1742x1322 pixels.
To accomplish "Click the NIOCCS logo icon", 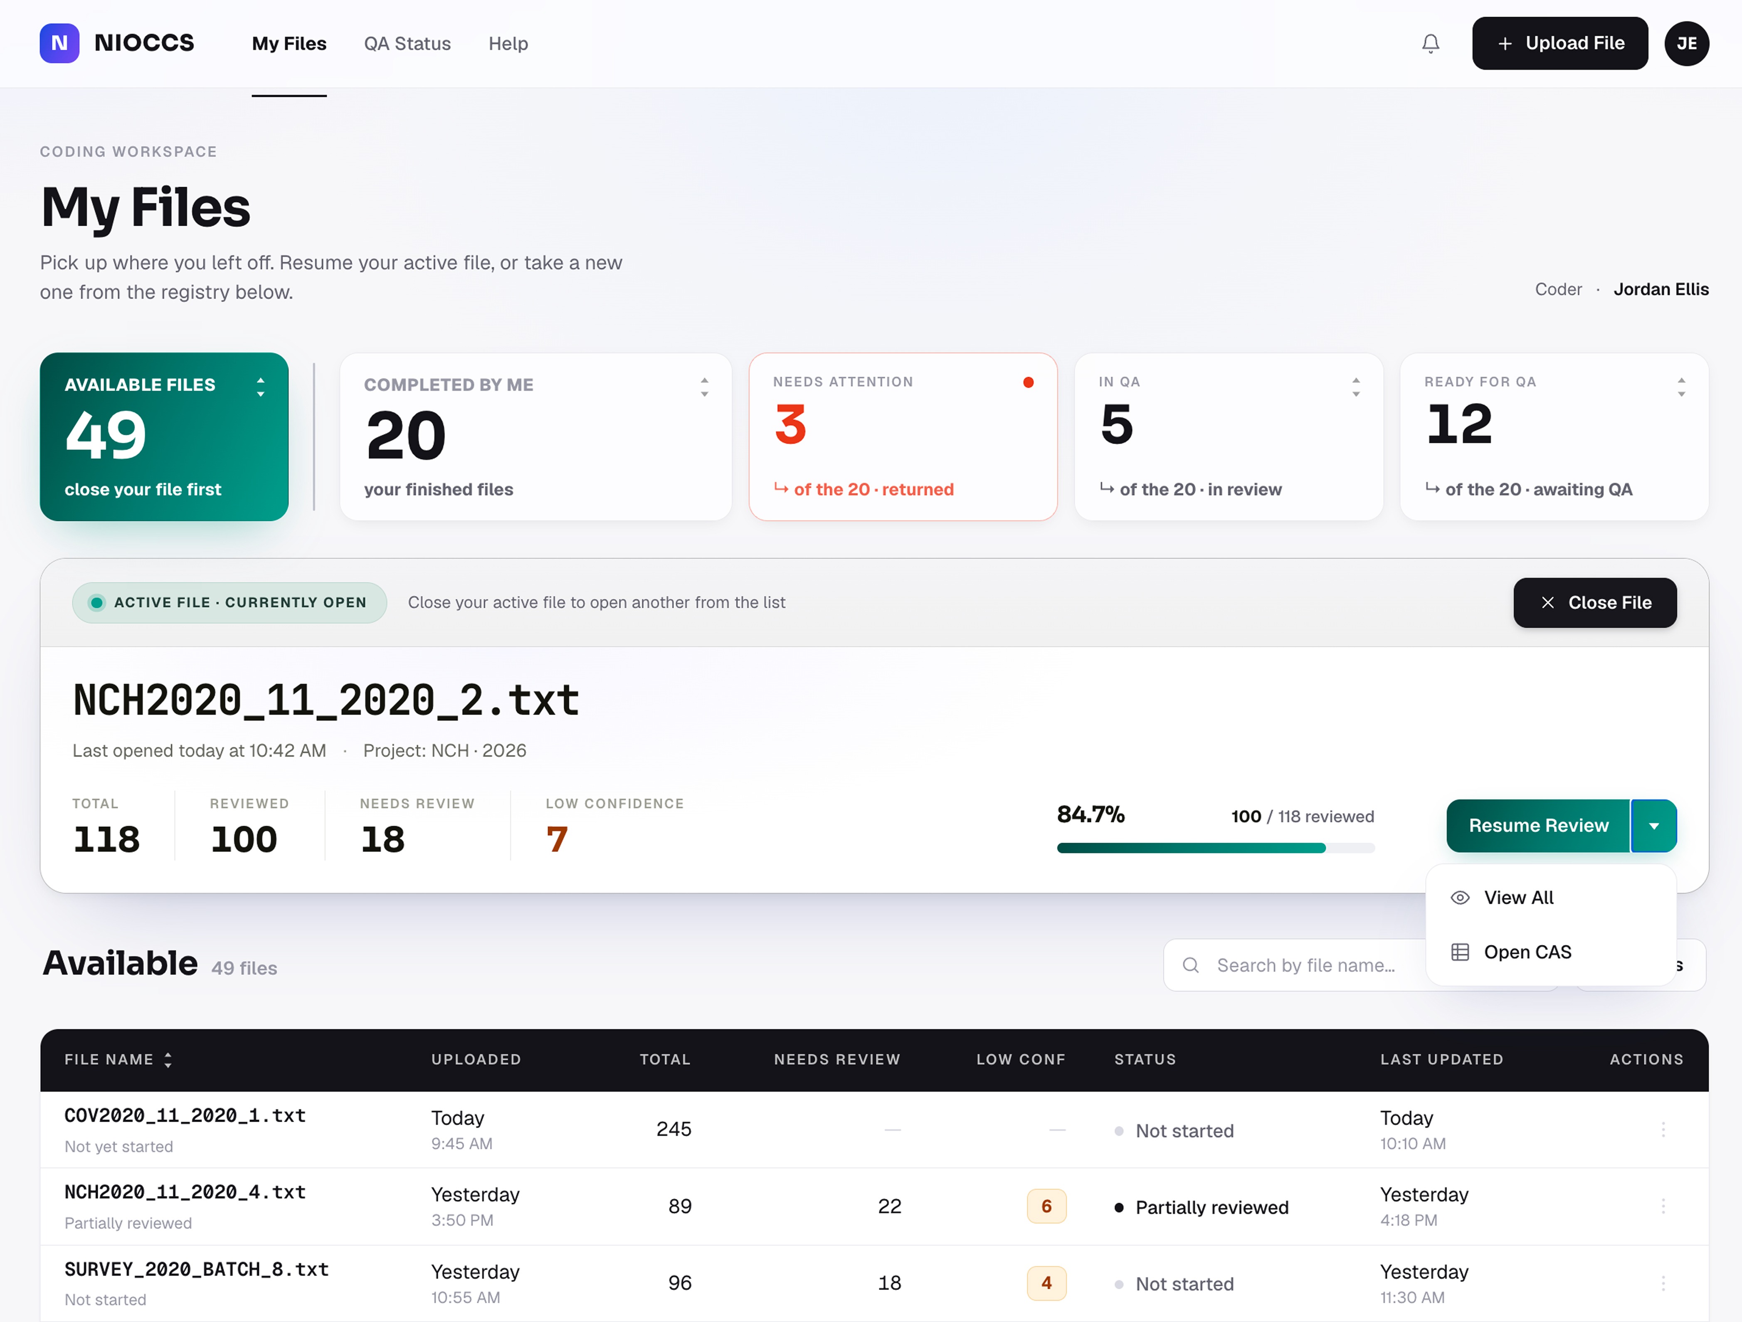I will click(59, 43).
